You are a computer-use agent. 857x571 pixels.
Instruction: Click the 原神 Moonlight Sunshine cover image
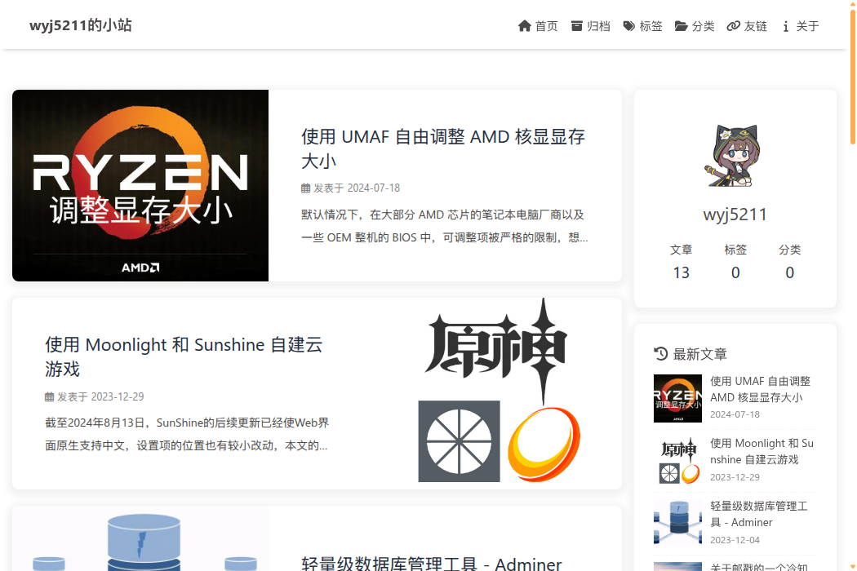click(500, 393)
